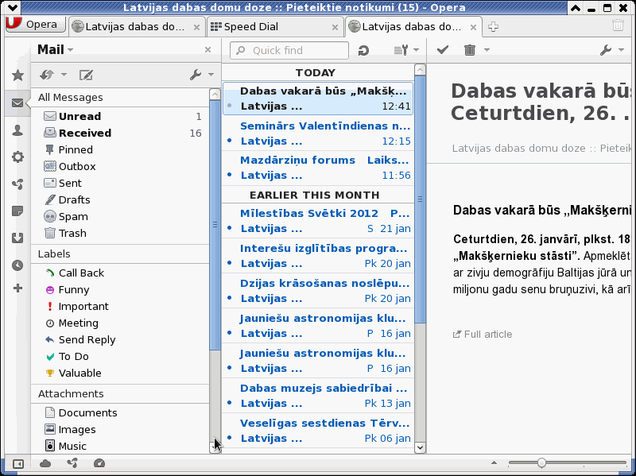Select the Received folder

[x=120, y=133]
